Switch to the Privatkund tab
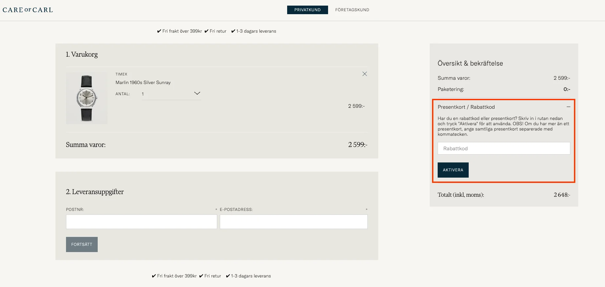605x287 pixels. click(x=307, y=10)
